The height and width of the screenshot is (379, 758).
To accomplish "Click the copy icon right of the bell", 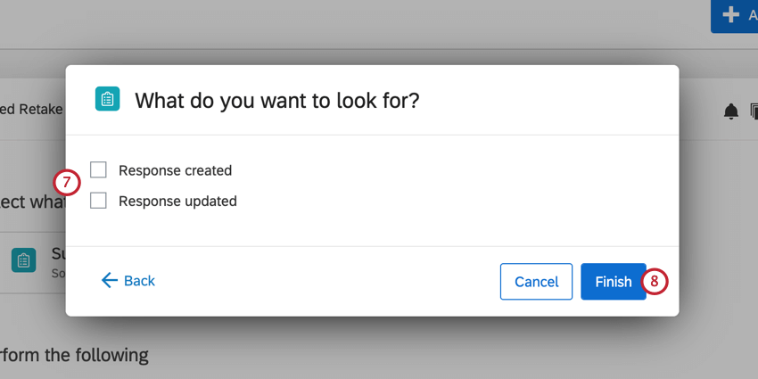I will tap(752, 111).
